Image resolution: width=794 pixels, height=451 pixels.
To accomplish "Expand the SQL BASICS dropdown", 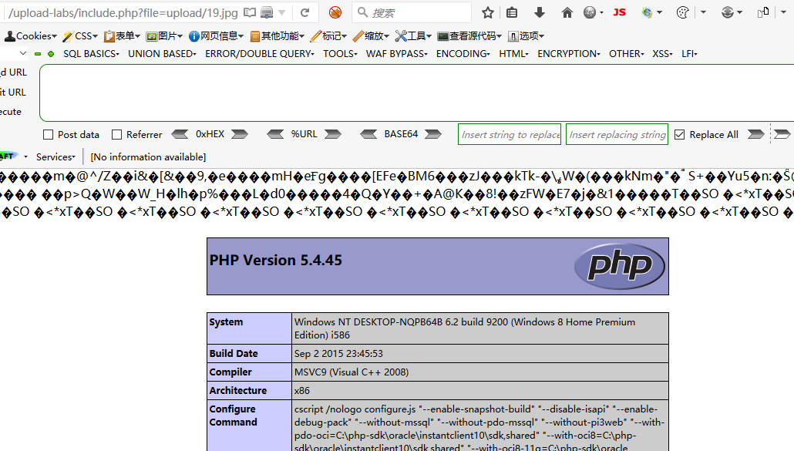I will [x=91, y=54].
